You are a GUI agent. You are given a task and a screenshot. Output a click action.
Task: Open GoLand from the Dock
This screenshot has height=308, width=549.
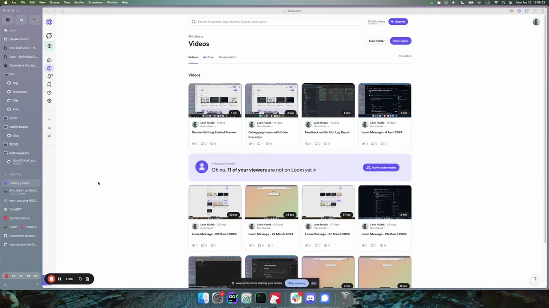[232, 298]
